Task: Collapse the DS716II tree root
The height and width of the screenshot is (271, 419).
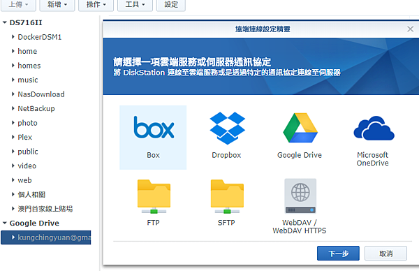Action: (5, 23)
